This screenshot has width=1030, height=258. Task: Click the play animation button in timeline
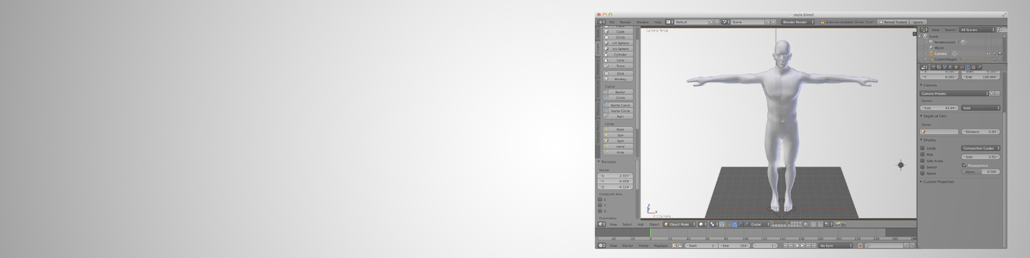point(803,246)
